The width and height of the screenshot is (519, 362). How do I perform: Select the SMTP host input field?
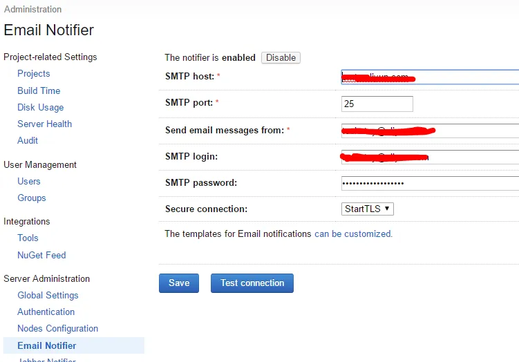[x=430, y=77]
